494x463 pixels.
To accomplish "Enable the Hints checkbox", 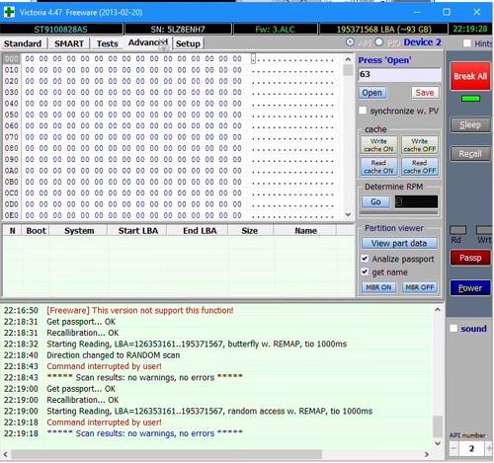I will tap(467, 43).
